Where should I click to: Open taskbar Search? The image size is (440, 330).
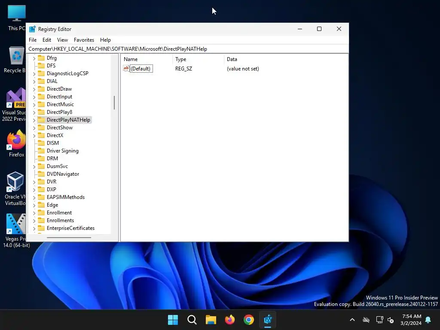(192, 320)
